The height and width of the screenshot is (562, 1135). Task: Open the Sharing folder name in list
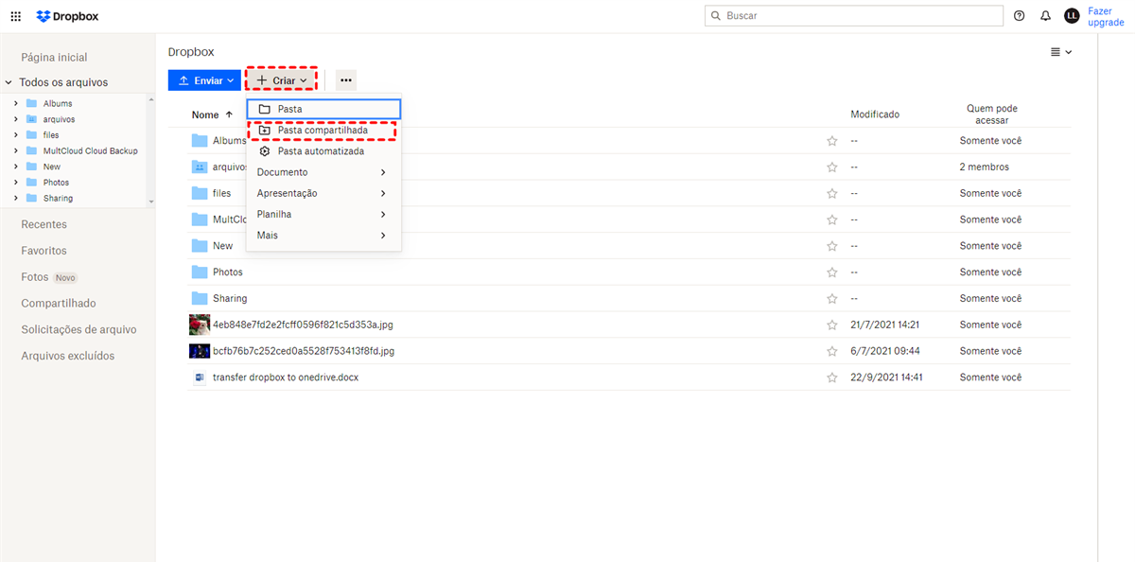pyautogui.click(x=230, y=299)
